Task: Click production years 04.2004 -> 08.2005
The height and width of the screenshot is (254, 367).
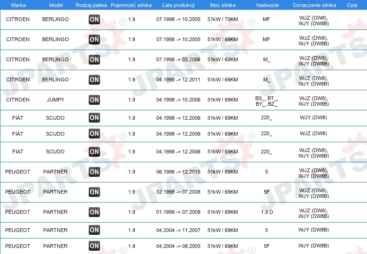Action: tap(178, 246)
